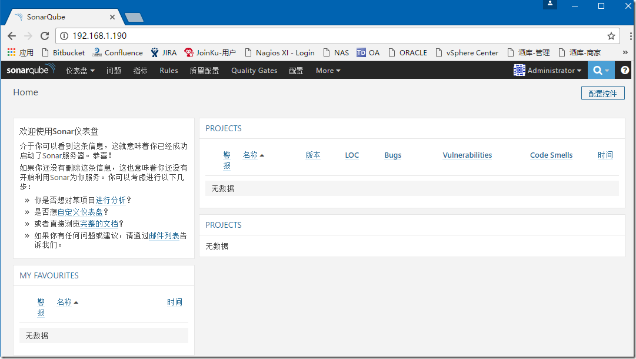
Task: Open the NAS bookmark
Action: point(336,53)
